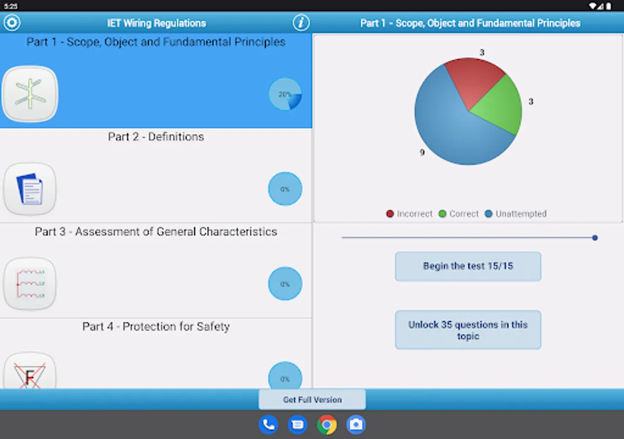The image size is (624, 439).
Task: Tap the Get Full Version button
Action: pos(312,399)
